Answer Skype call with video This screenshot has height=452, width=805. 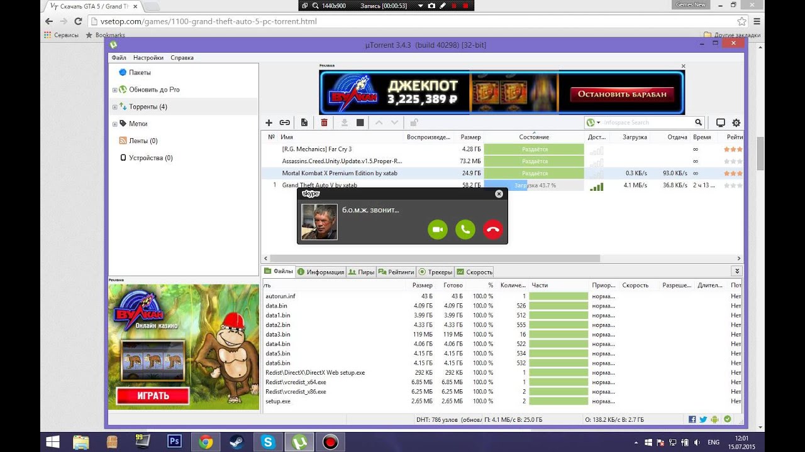[x=438, y=230]
